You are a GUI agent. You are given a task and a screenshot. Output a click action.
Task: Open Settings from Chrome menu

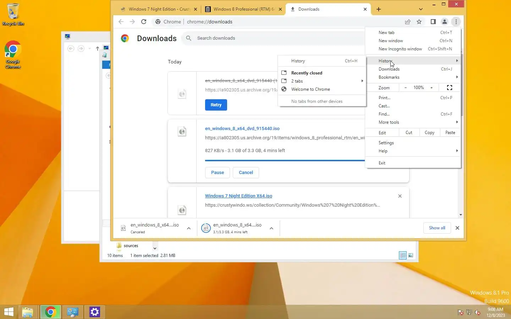point(413,143)
